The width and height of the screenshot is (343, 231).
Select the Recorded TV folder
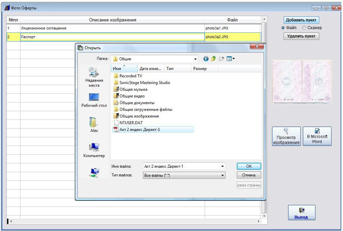tap(128, 76)
